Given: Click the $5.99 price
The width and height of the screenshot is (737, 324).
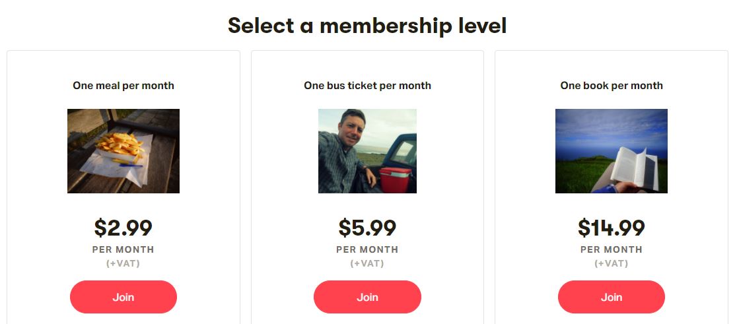Looking at the screenshot, I should point(367,228).
